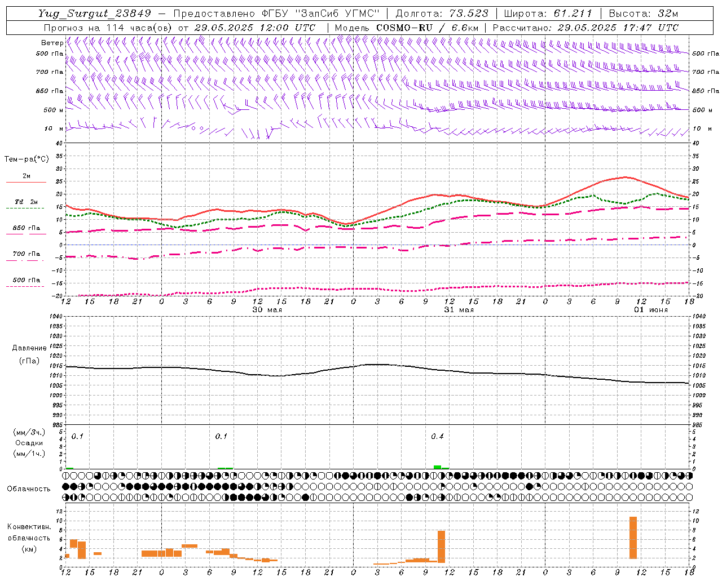
Task: Click the station name Yug_Surgut_23849
Action: (x=95, y=14)
